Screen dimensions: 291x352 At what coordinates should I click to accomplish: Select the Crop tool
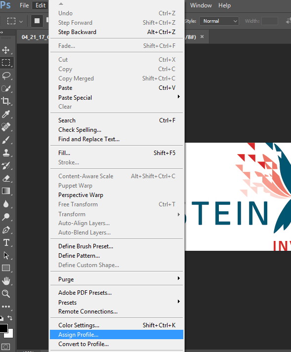[6, 101]
